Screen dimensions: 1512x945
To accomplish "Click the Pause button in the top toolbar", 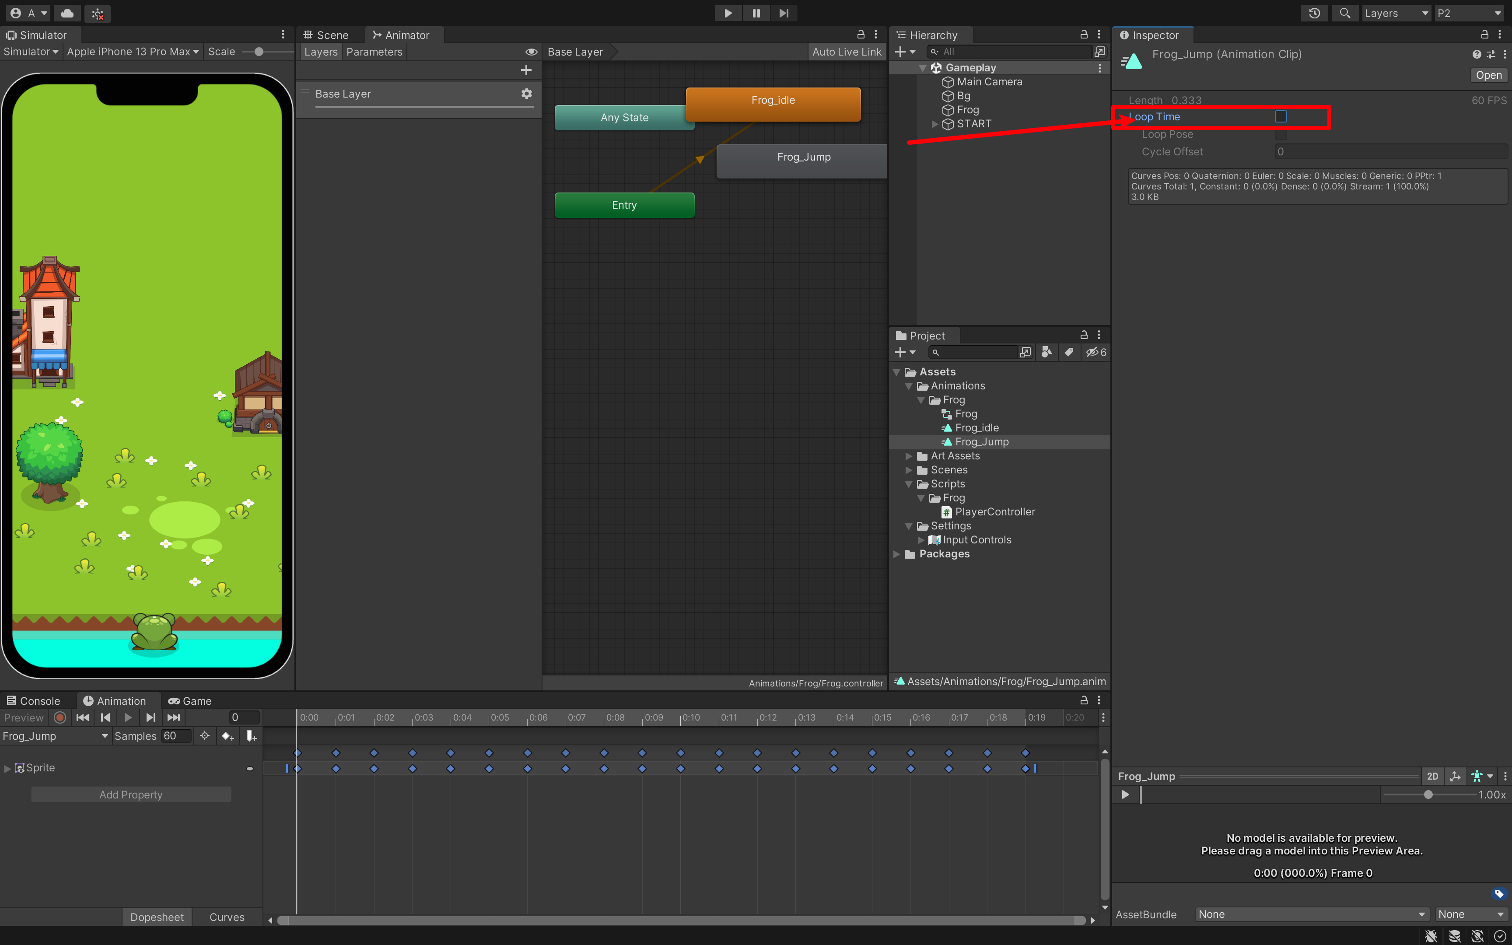I will (x=756, y=13).
